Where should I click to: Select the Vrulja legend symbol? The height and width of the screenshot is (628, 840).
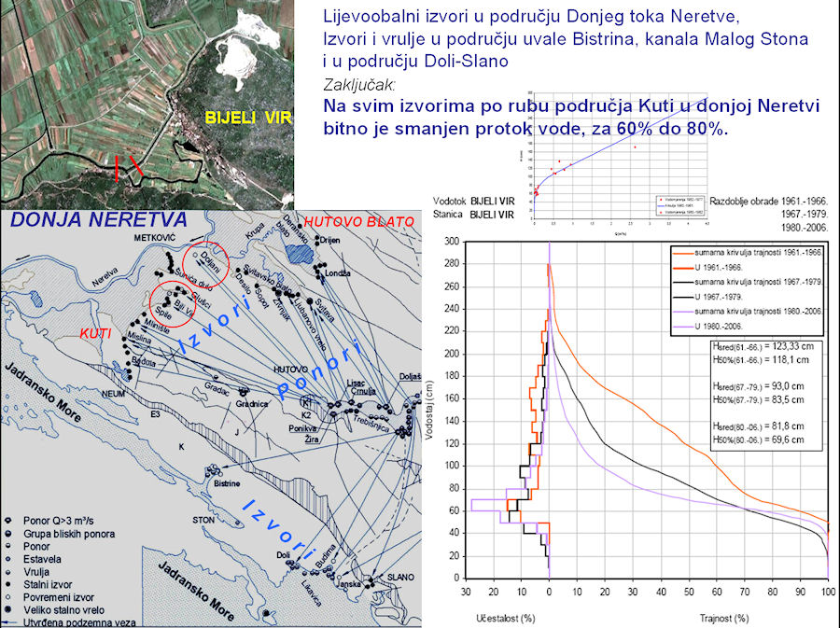(9, 571)
